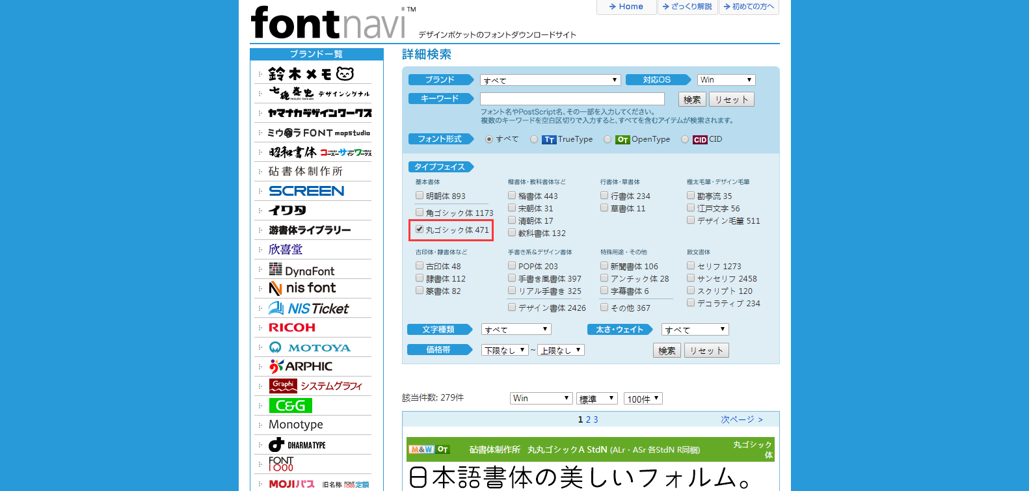The width and height of the screenshot is (1029, 491).
Task: Click the リセット button below price range
Action: pyautogui.click(x=706, y=351)
